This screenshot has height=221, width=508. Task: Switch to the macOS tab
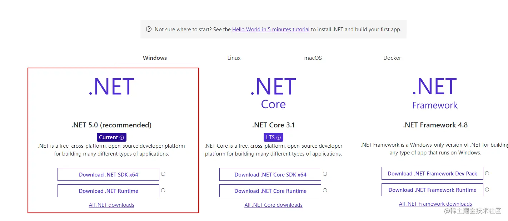(x=313, y=58)
